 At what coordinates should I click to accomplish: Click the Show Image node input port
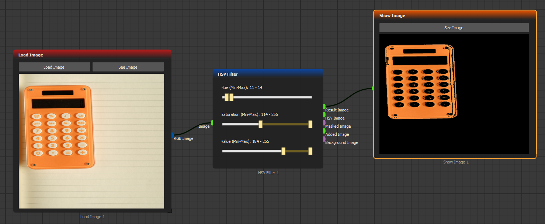point(374,88)
